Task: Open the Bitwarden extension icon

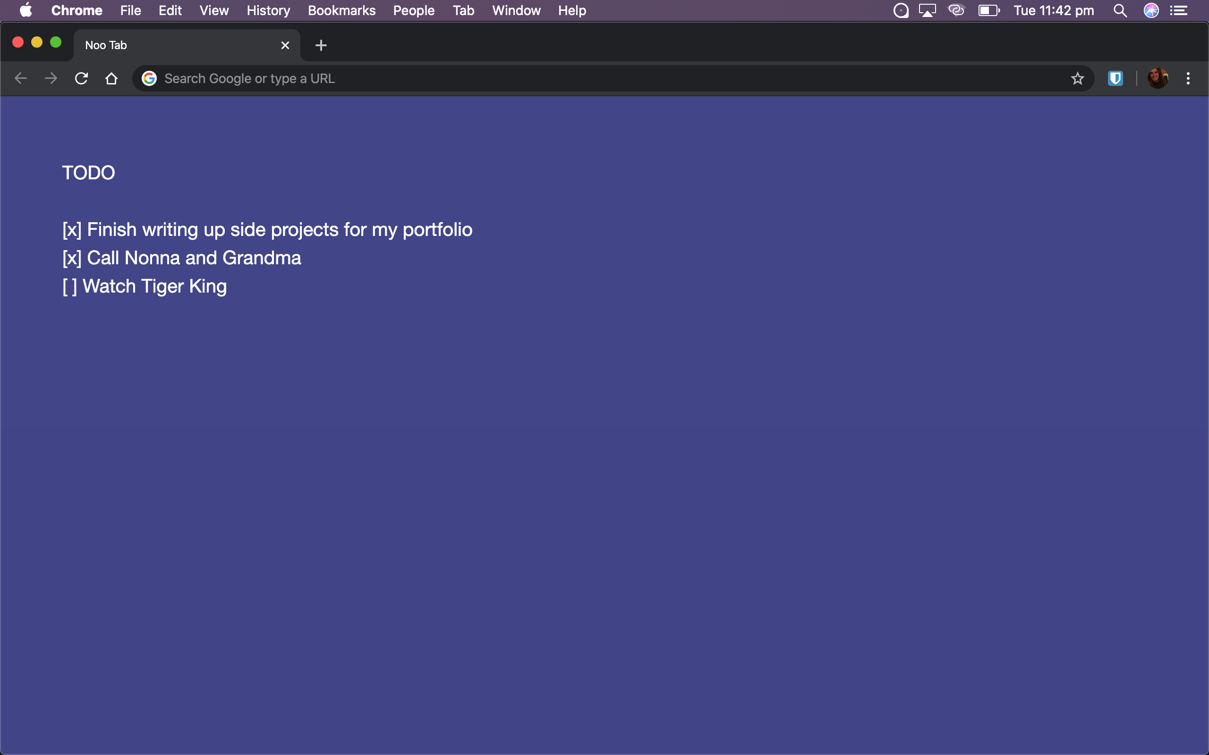Action: [x=1115, y=78]
